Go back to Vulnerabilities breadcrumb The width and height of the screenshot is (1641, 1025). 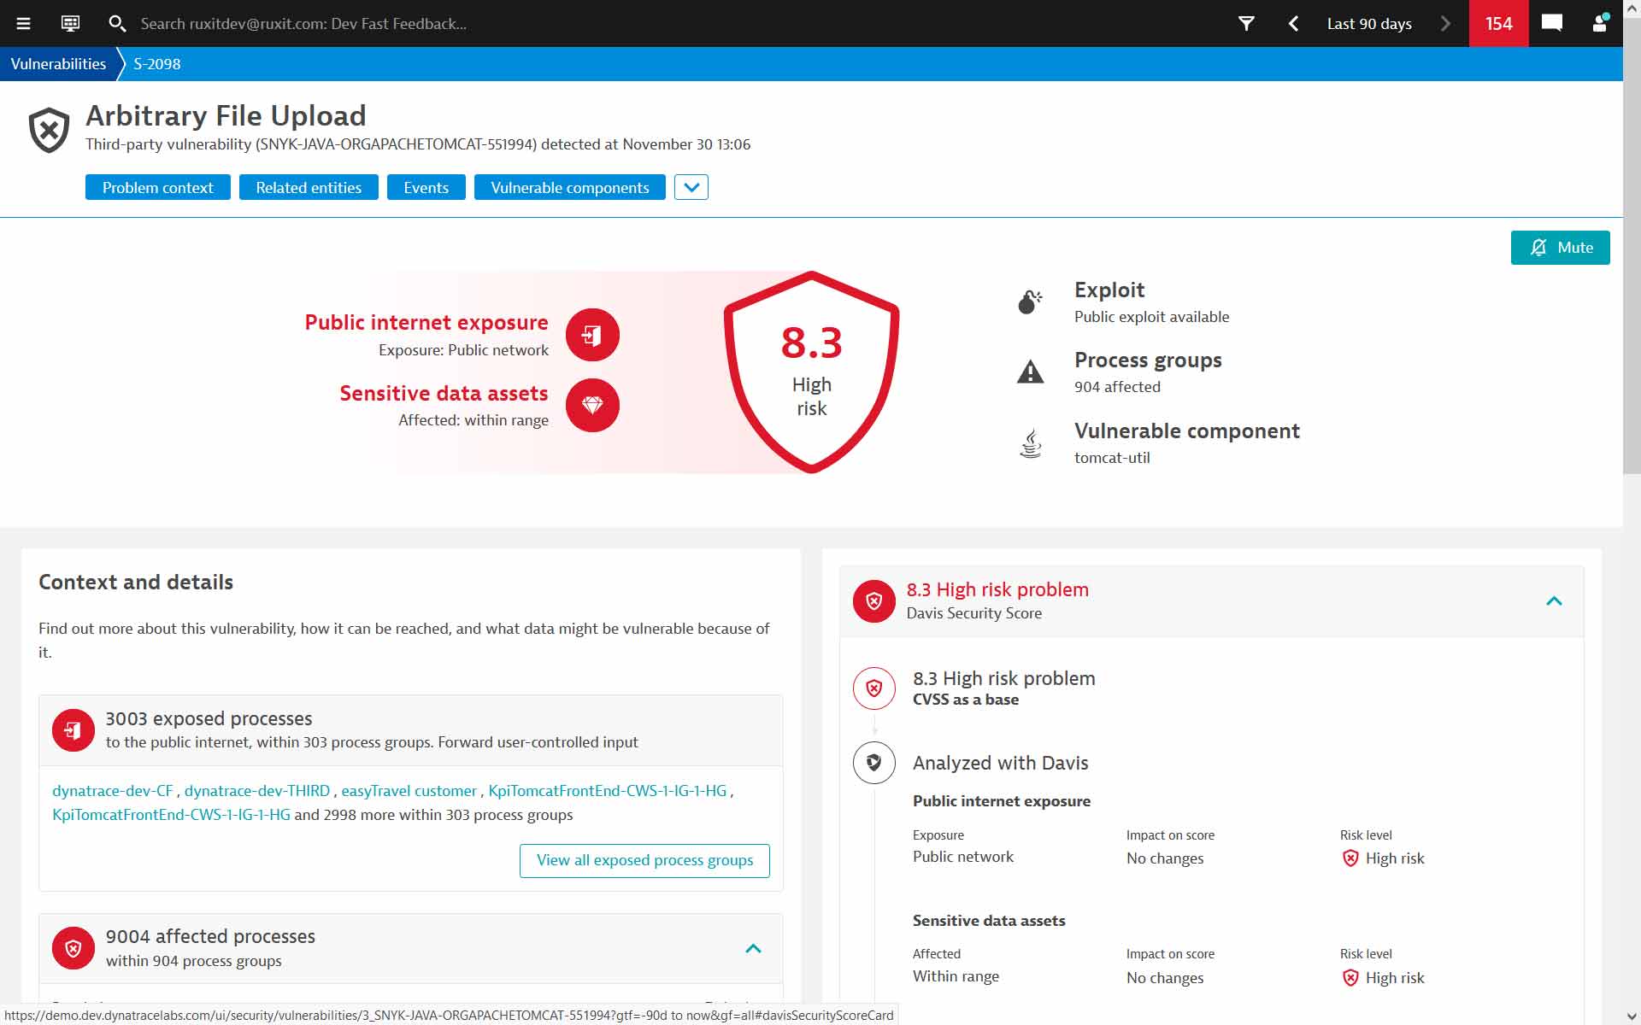pos(58,64)
